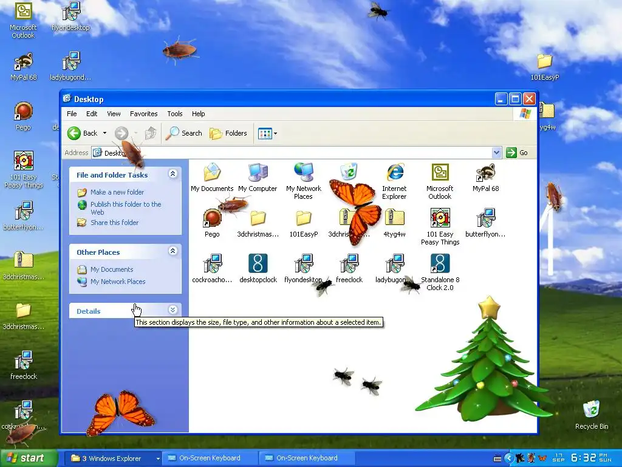The width and height of the screenshot is (622, 467).
Task: Open the Edit menu
Action: coord(92,114)
